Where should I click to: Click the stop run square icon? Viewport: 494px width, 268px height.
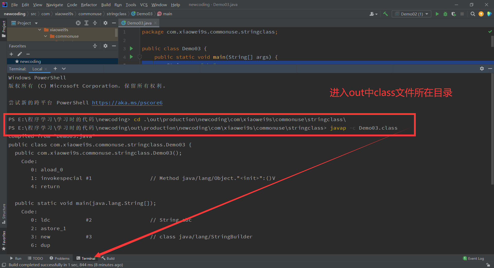(x=462, y=14)
